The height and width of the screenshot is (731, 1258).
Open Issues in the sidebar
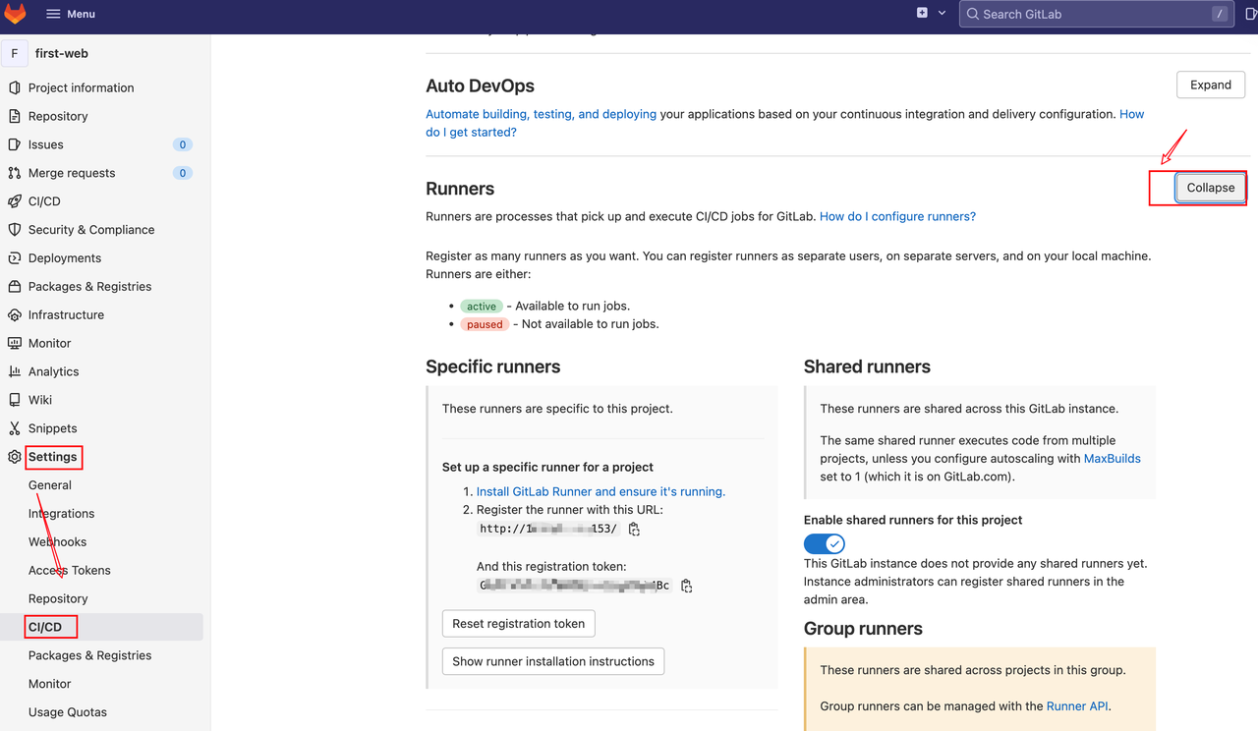[x=46, y=144]
